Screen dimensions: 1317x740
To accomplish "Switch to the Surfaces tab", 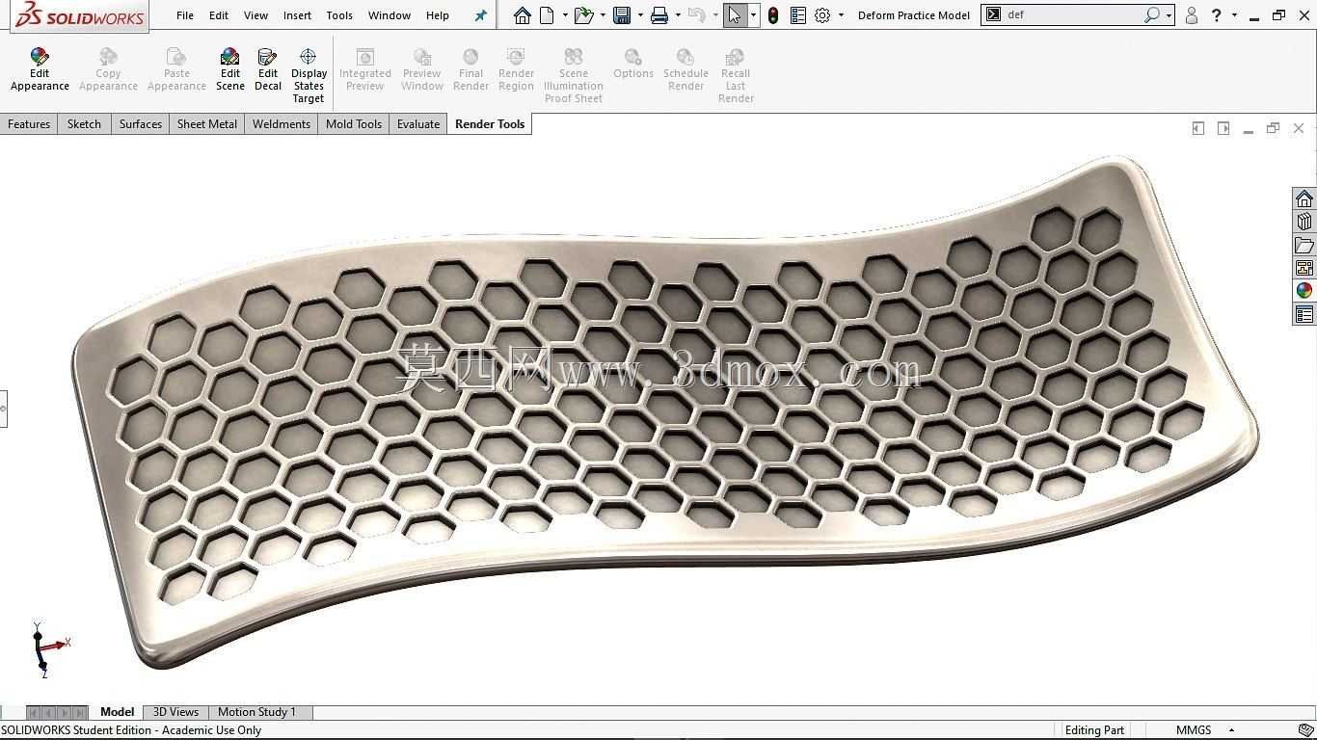I will (141, 124).
